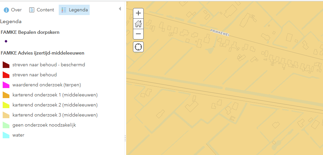Image resolution: width=323 pixels, height=155 pixels.
Task: Click the PRIKKEWEI street label on map
Action: [220, 33]
